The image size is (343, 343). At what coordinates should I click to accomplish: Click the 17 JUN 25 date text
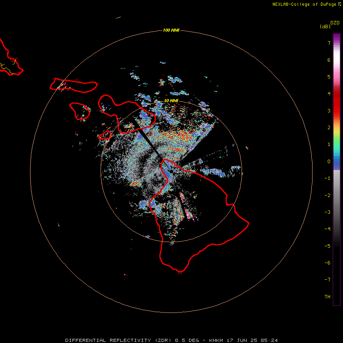(242, 340)
